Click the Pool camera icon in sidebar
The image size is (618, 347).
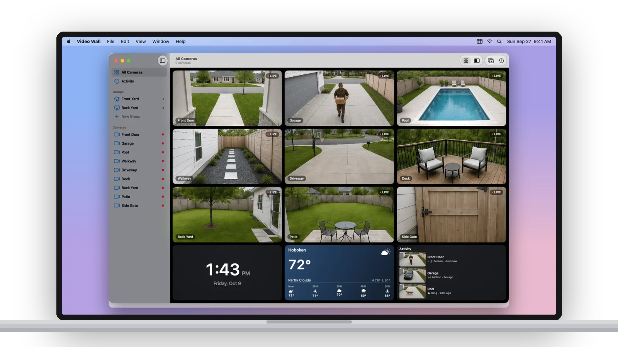117,152
